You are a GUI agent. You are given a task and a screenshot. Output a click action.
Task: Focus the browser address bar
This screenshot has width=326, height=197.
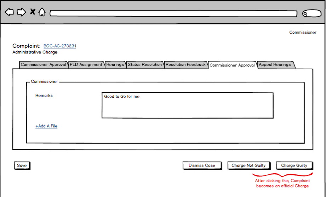(x=173, y=13)
